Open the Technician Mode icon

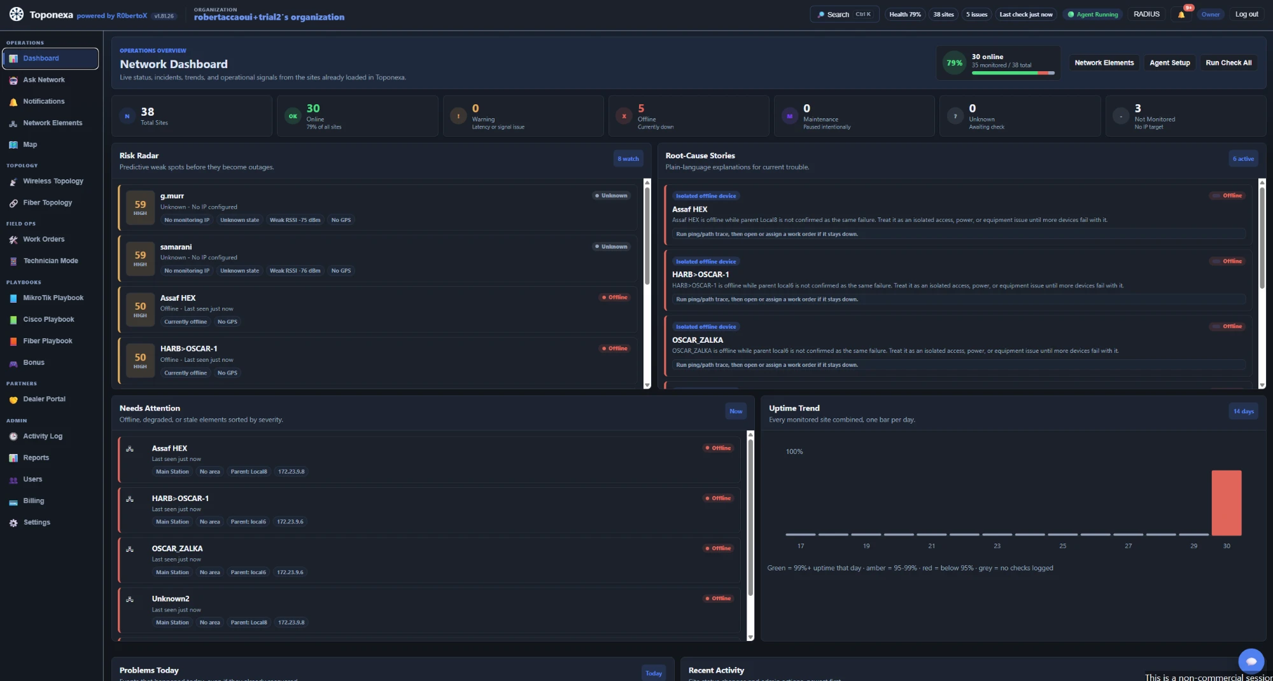13,261
